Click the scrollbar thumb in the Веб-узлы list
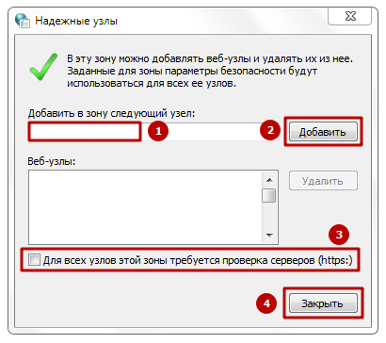This screenshot has height=343, width=386. 269,196
